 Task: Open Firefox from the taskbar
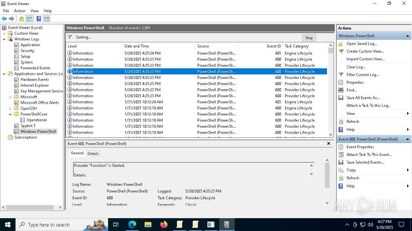click(x=164, y=225)
